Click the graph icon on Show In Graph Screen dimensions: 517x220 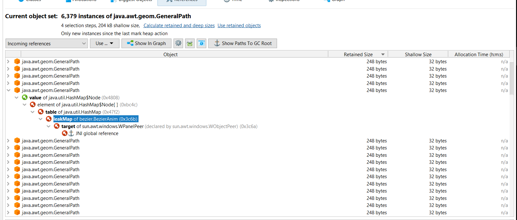pos(130,43)
